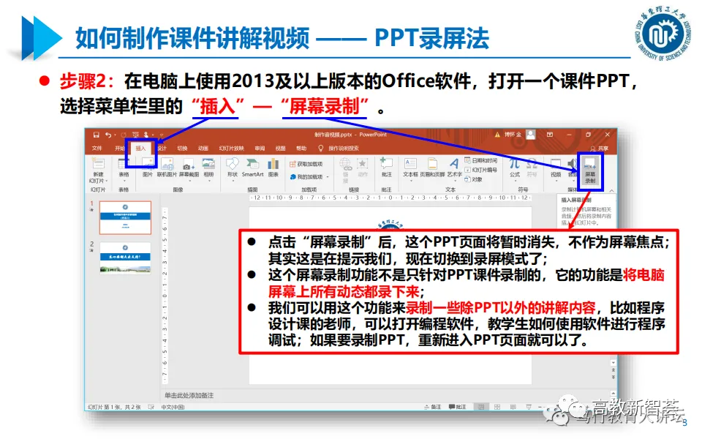Open 我的加载项 (My Add-ins) dropdown

[309, 177]
